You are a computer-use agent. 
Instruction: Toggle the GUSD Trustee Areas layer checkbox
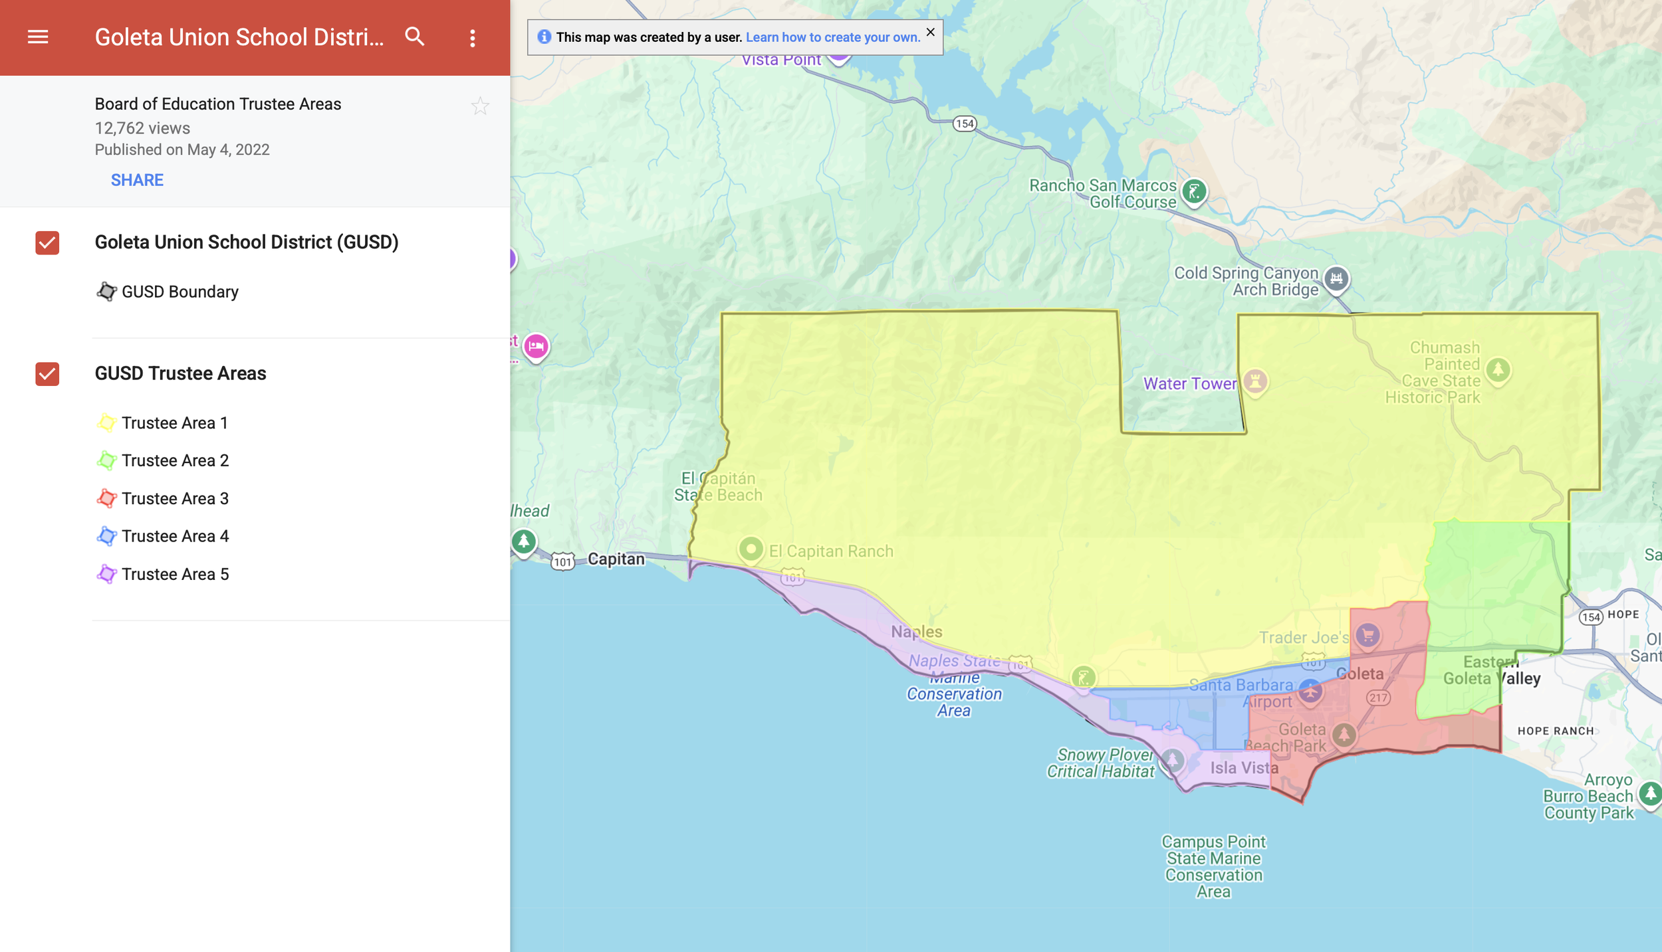[x=47, y=374]
